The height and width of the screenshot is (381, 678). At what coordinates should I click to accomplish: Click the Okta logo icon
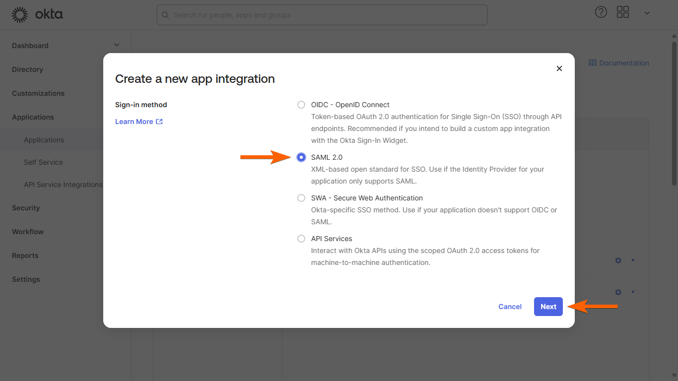20,15
